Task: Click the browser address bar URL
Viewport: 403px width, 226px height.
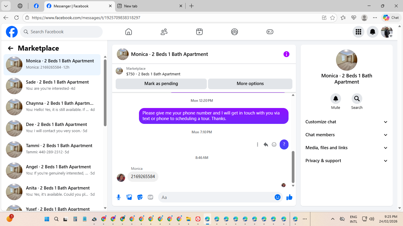Action: [x=86, y=18]
